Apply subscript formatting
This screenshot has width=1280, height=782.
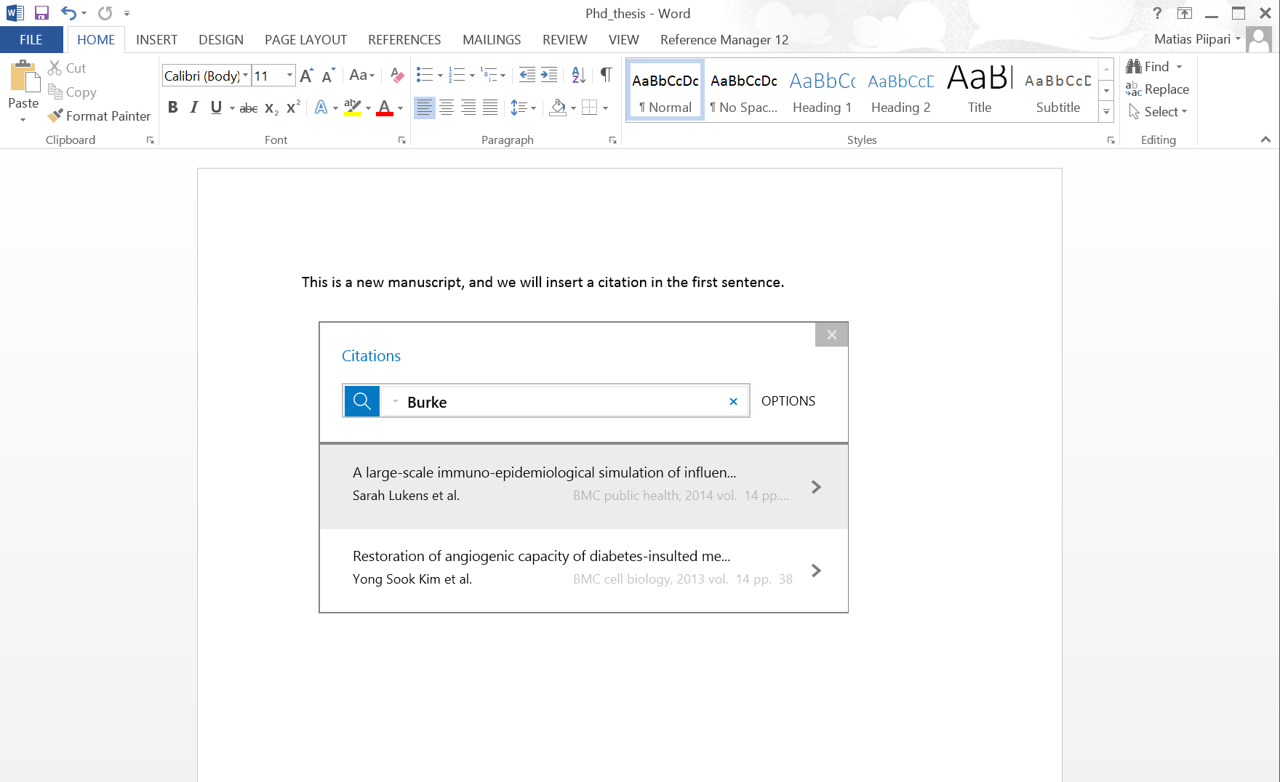(271, 108)
